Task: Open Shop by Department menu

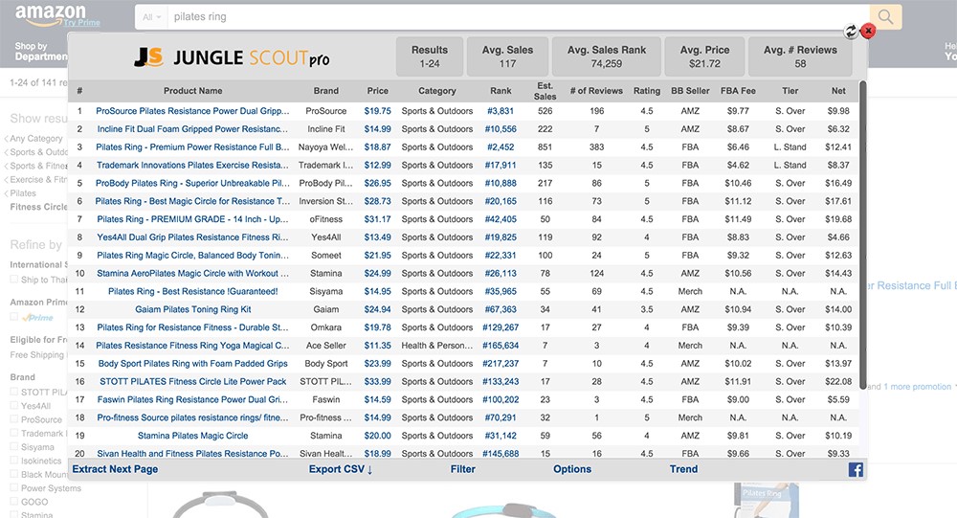Action: (41, 52)
